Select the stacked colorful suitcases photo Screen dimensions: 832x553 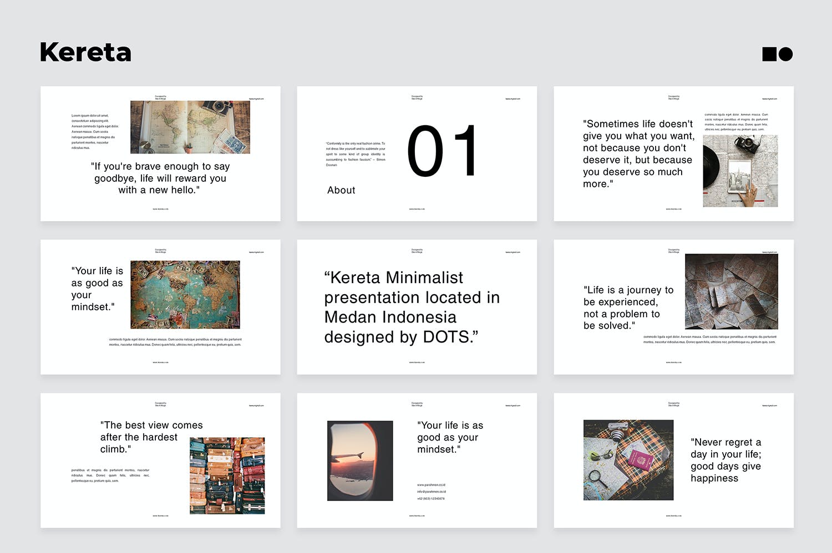coord(227,475)
